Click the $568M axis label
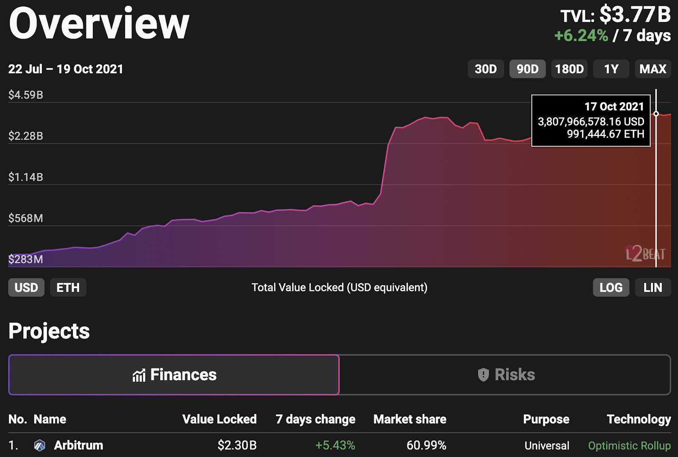This screenshot has width=678, height=457. tap(26, 218)
